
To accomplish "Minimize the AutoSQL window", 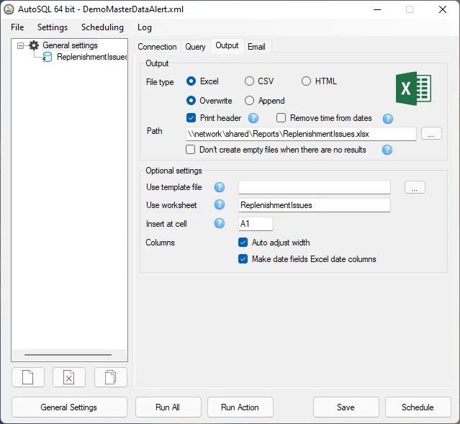I will click(x=377, y=9).
